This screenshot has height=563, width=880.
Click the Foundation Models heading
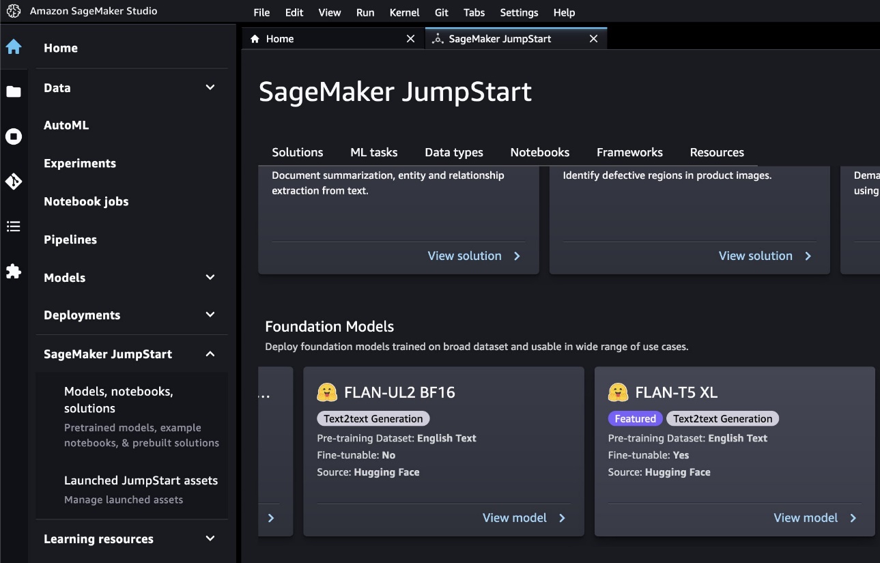coord(330,326)
